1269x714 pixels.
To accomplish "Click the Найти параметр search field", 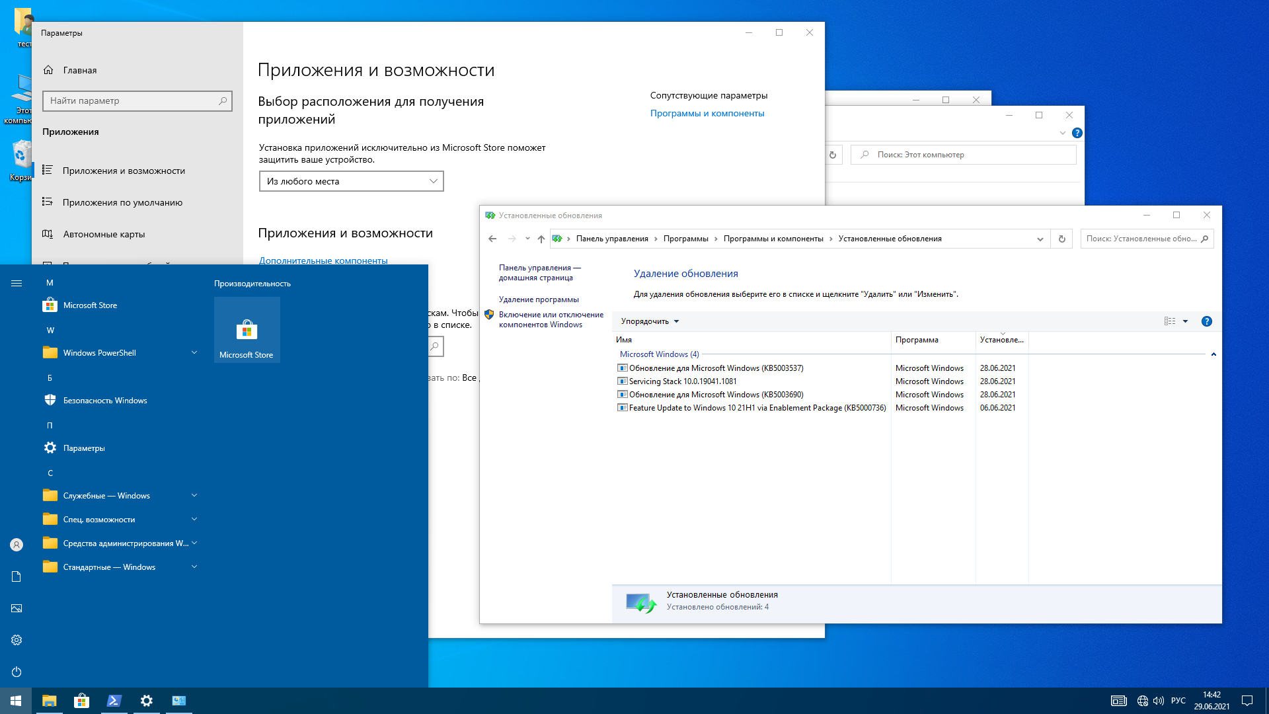I will (132, 100).
